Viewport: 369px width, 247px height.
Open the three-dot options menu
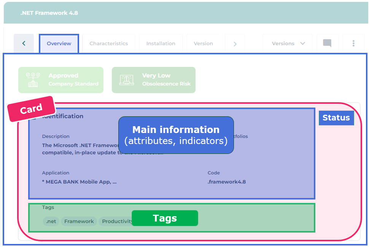(353, 43)
